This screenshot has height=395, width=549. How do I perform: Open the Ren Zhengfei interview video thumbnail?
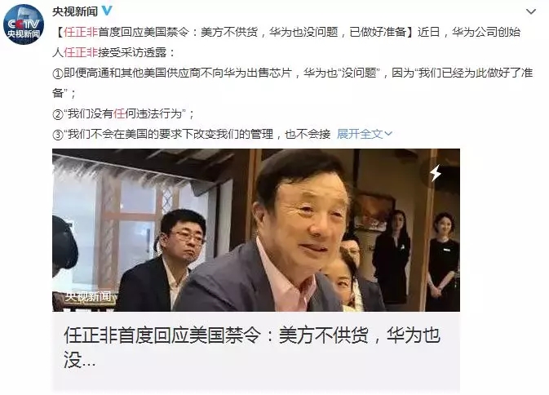tap(256, 230)
